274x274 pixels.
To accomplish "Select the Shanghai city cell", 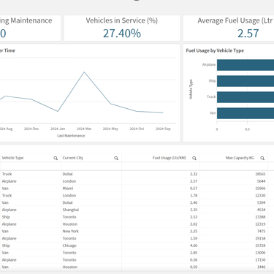I will click(71, 210).
